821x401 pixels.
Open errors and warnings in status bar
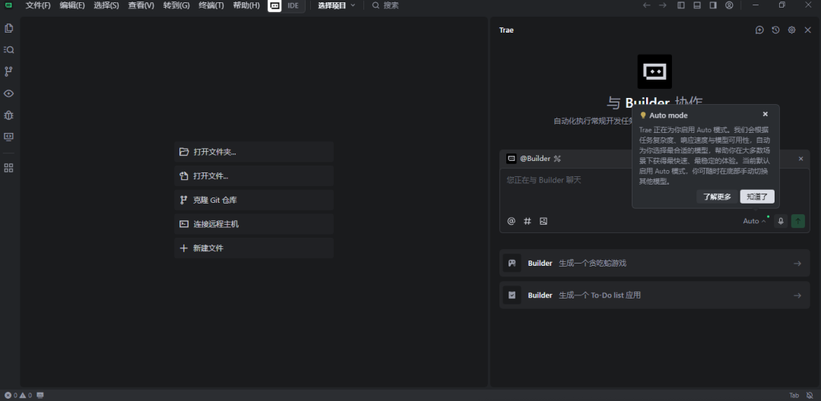(18, 395)
